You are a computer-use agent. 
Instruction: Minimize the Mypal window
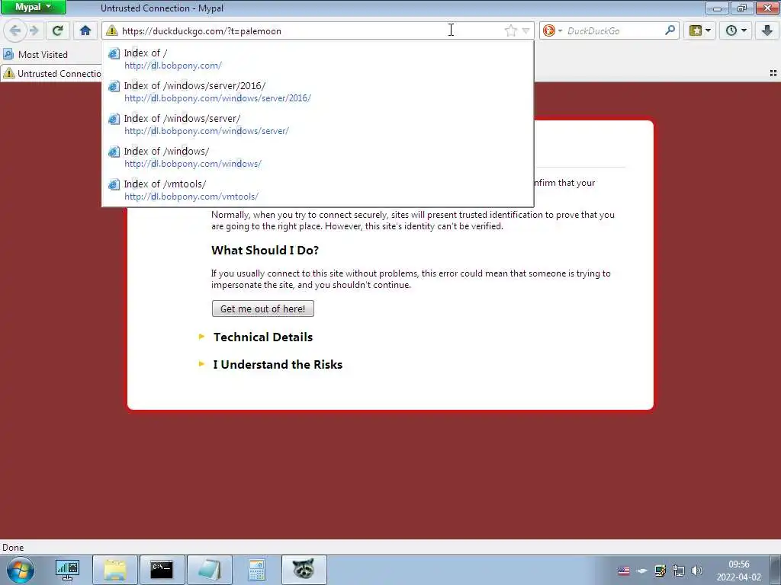[717, 8]
